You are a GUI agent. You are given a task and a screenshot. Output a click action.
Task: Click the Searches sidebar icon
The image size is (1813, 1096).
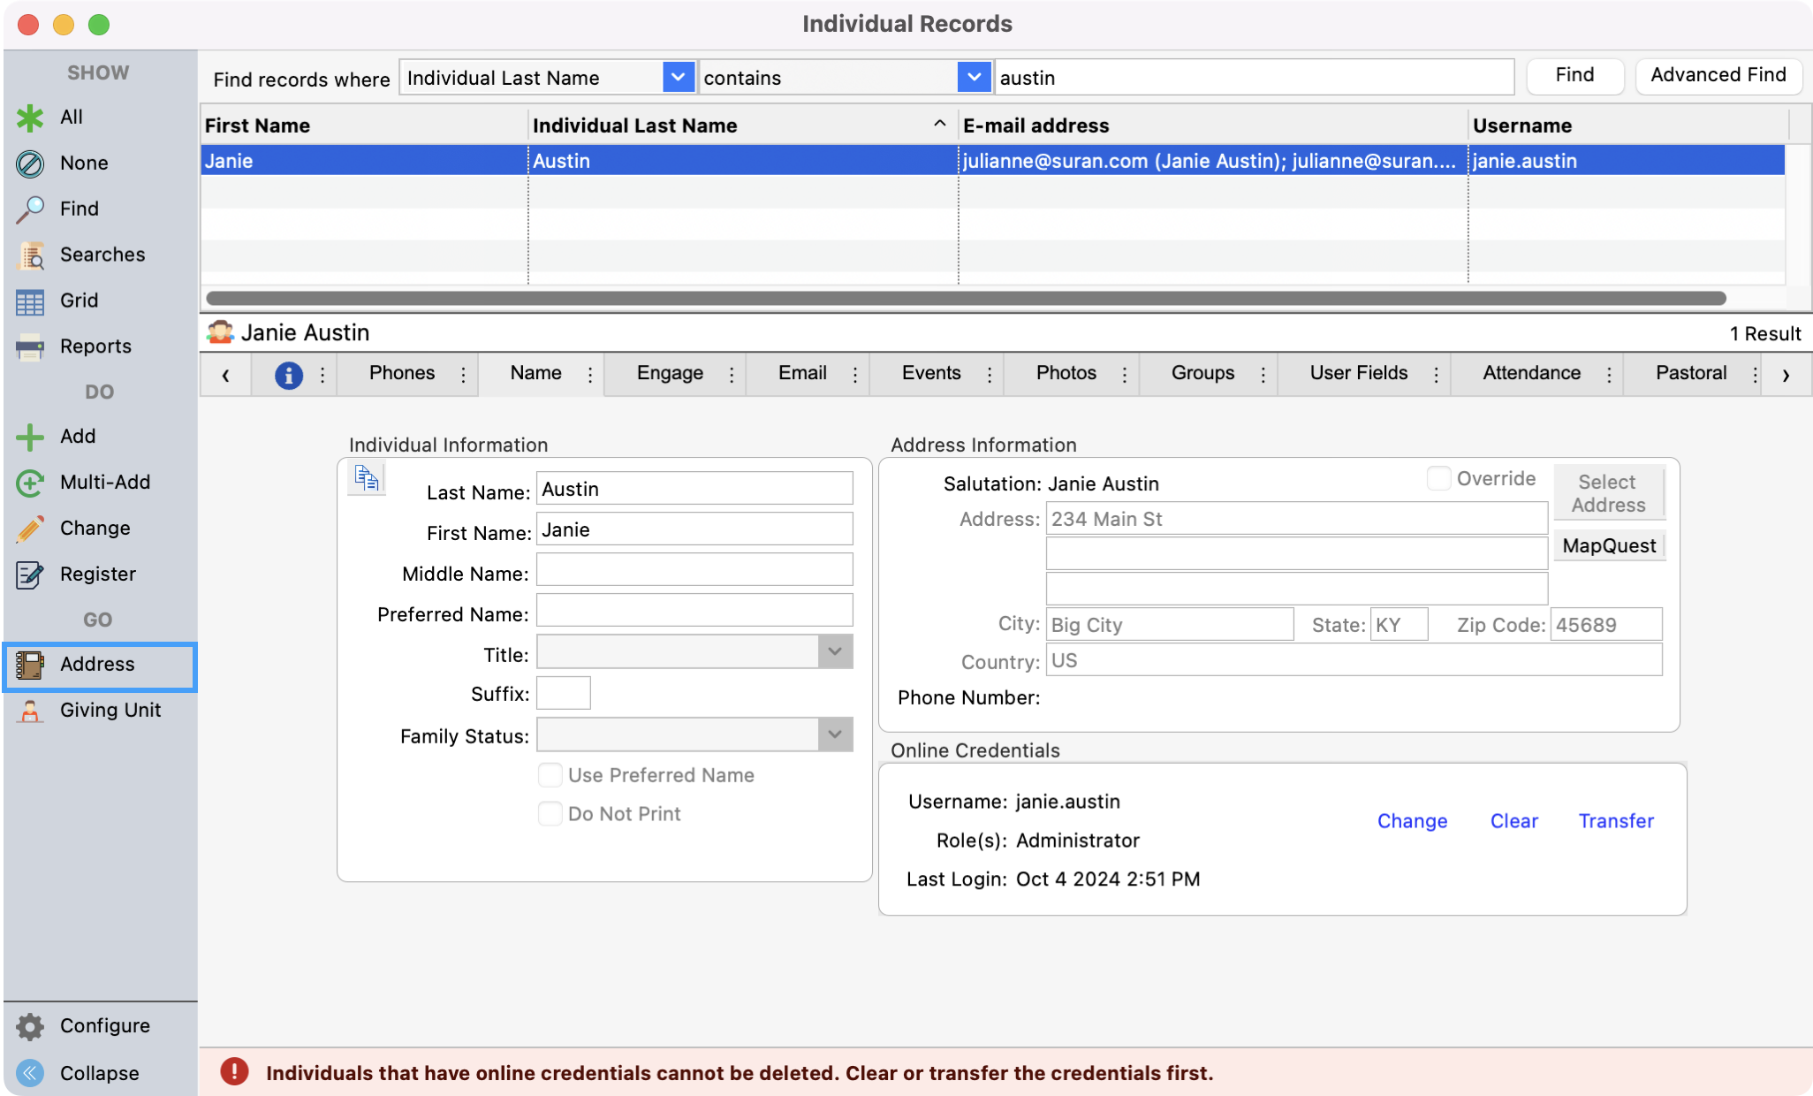point(31,255)
